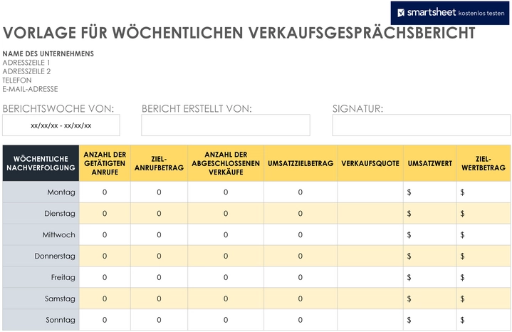Select the 'Umsatzwert' column header

[x=430, y=163]
